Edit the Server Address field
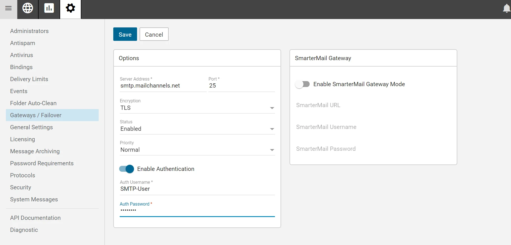 (x=163, y=86)
